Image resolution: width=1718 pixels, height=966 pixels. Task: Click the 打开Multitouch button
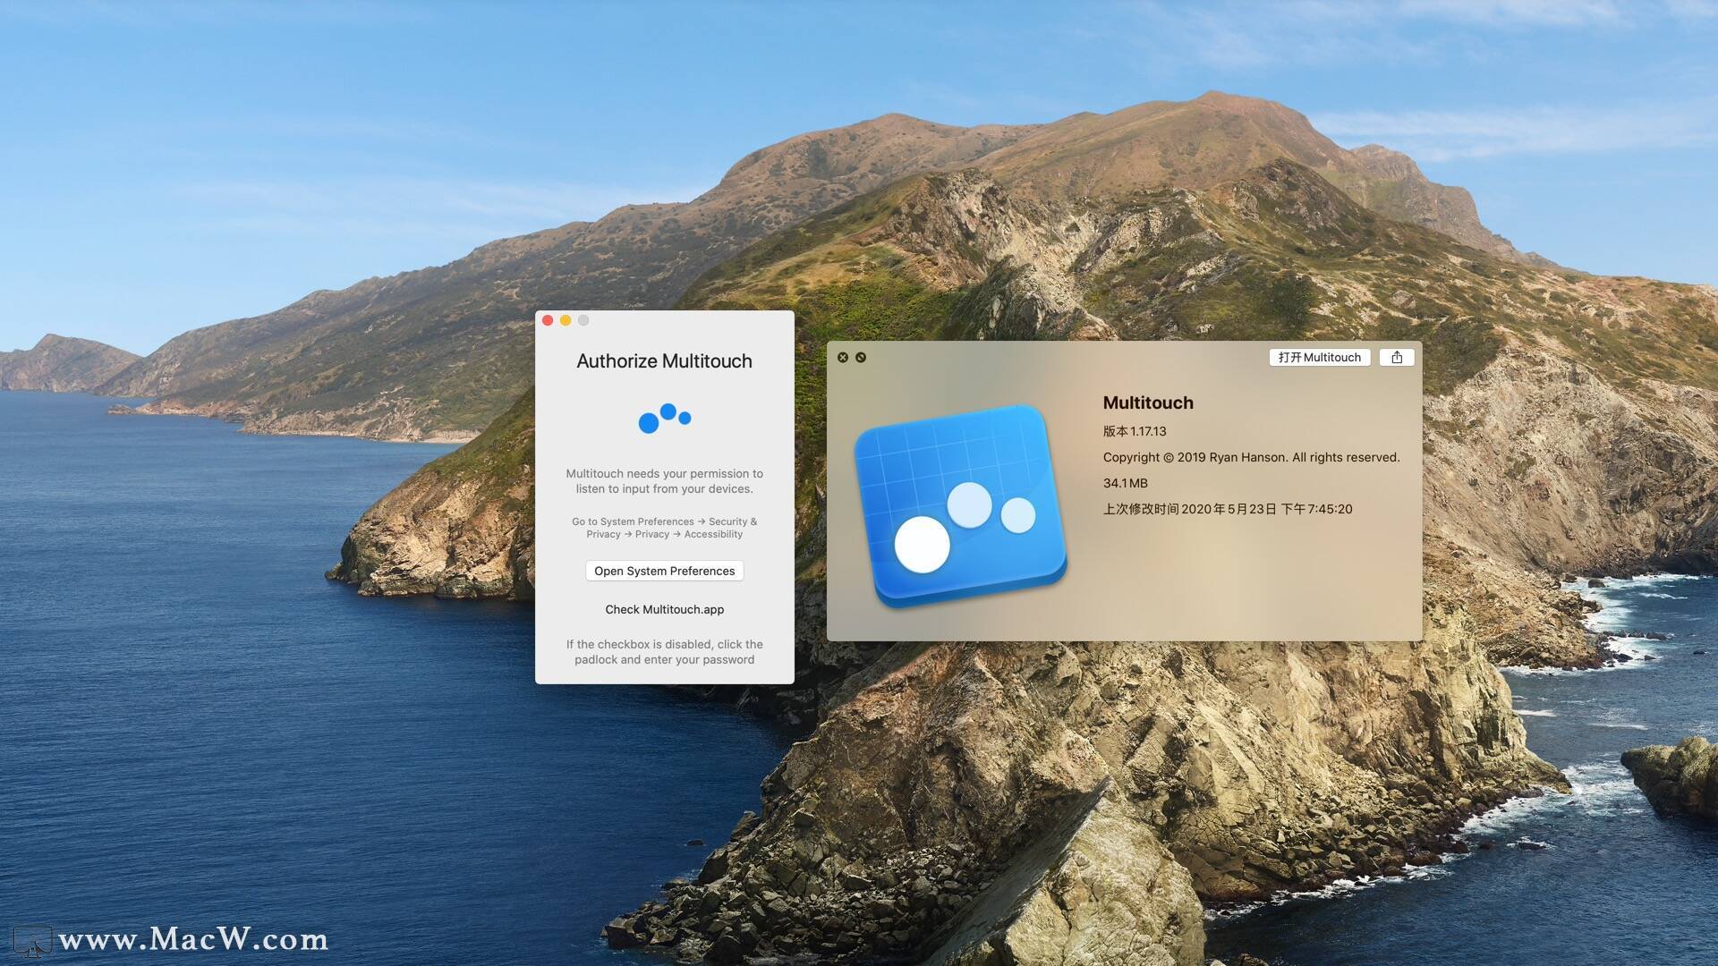click(1320, 358)
